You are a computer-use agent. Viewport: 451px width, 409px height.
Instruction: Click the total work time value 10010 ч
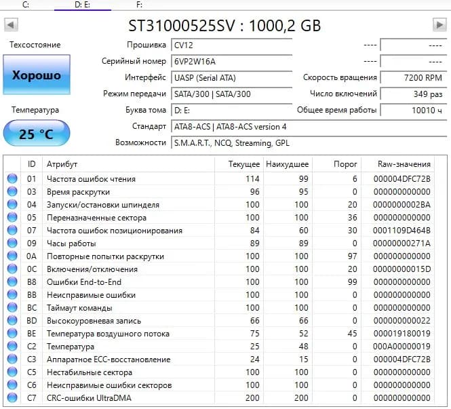click(413, 110)
